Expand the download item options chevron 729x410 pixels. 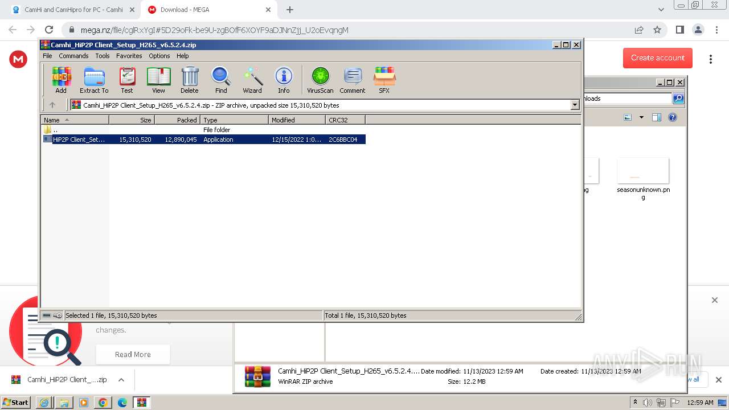coord(121,380)
